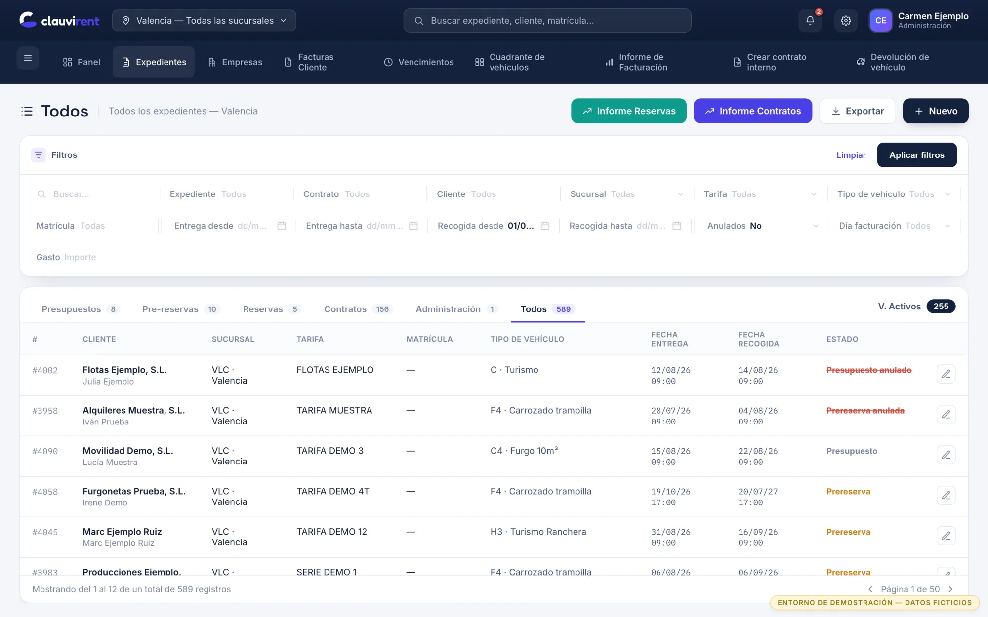Toggle the hamburger sidebar menu
Viewport: 988px width, 617px height.
click(x=28, y=58)
